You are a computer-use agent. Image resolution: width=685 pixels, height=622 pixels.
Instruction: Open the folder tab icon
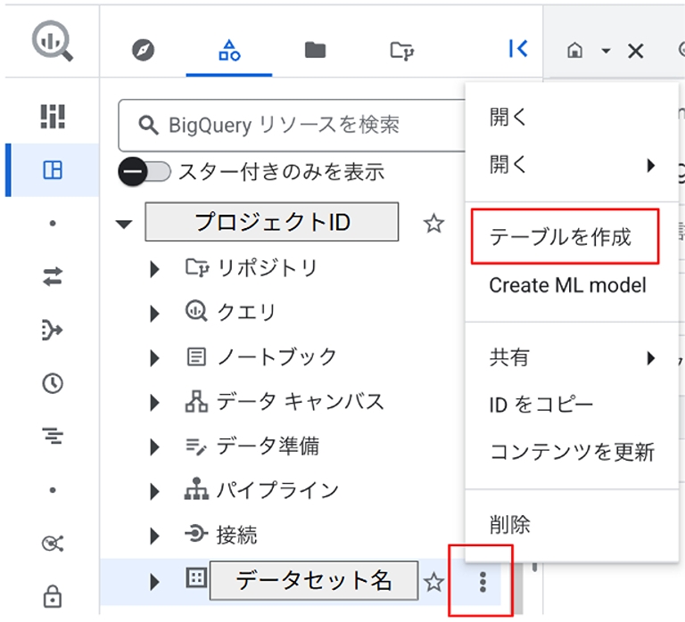pos(315,50)
